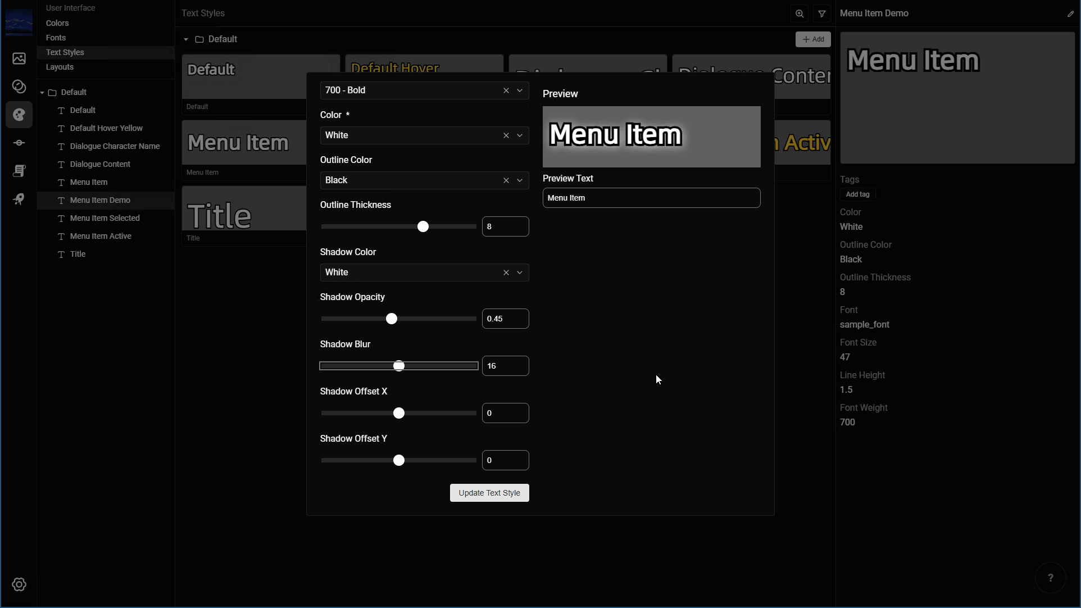The height and width of the screenshot is (608, 1081).
Task: Select Menu Item Selected tree item
Action: 106,218
